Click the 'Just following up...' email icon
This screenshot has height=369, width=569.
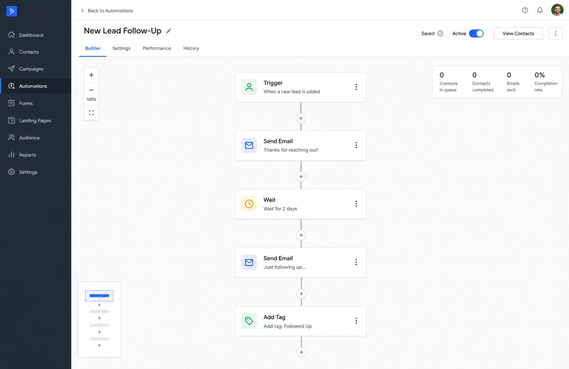[249, 262]
